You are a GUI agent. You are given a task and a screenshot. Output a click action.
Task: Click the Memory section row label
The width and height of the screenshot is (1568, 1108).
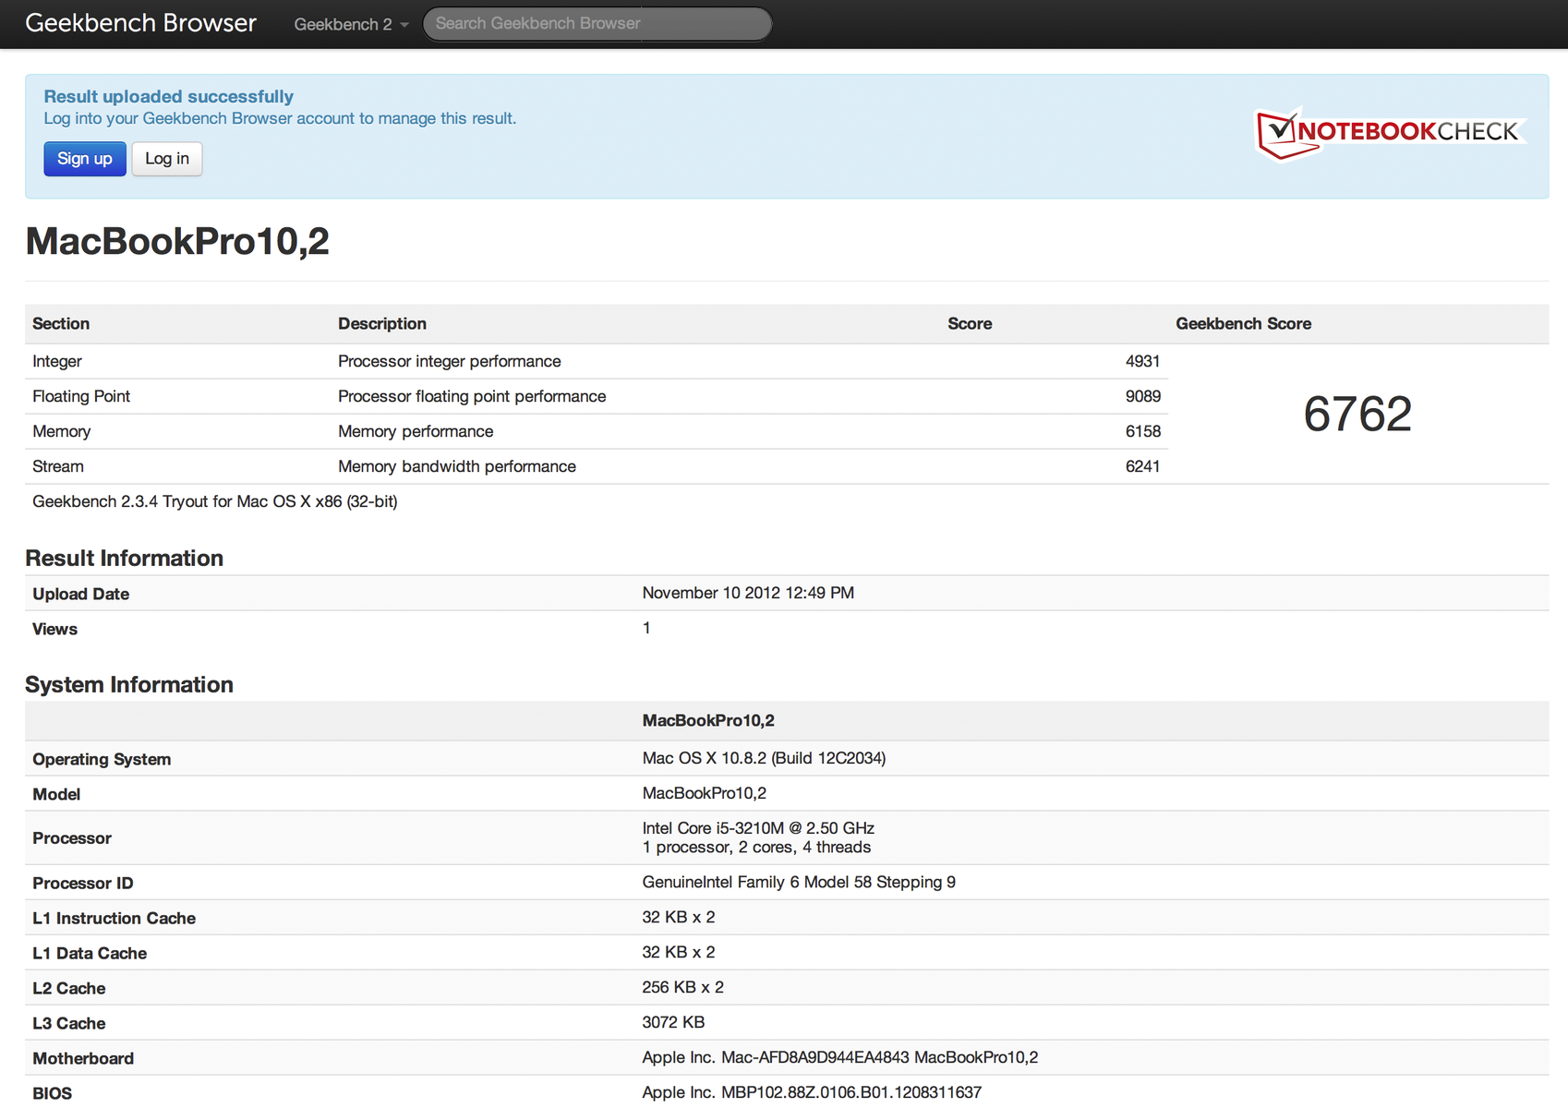point(62,432)
